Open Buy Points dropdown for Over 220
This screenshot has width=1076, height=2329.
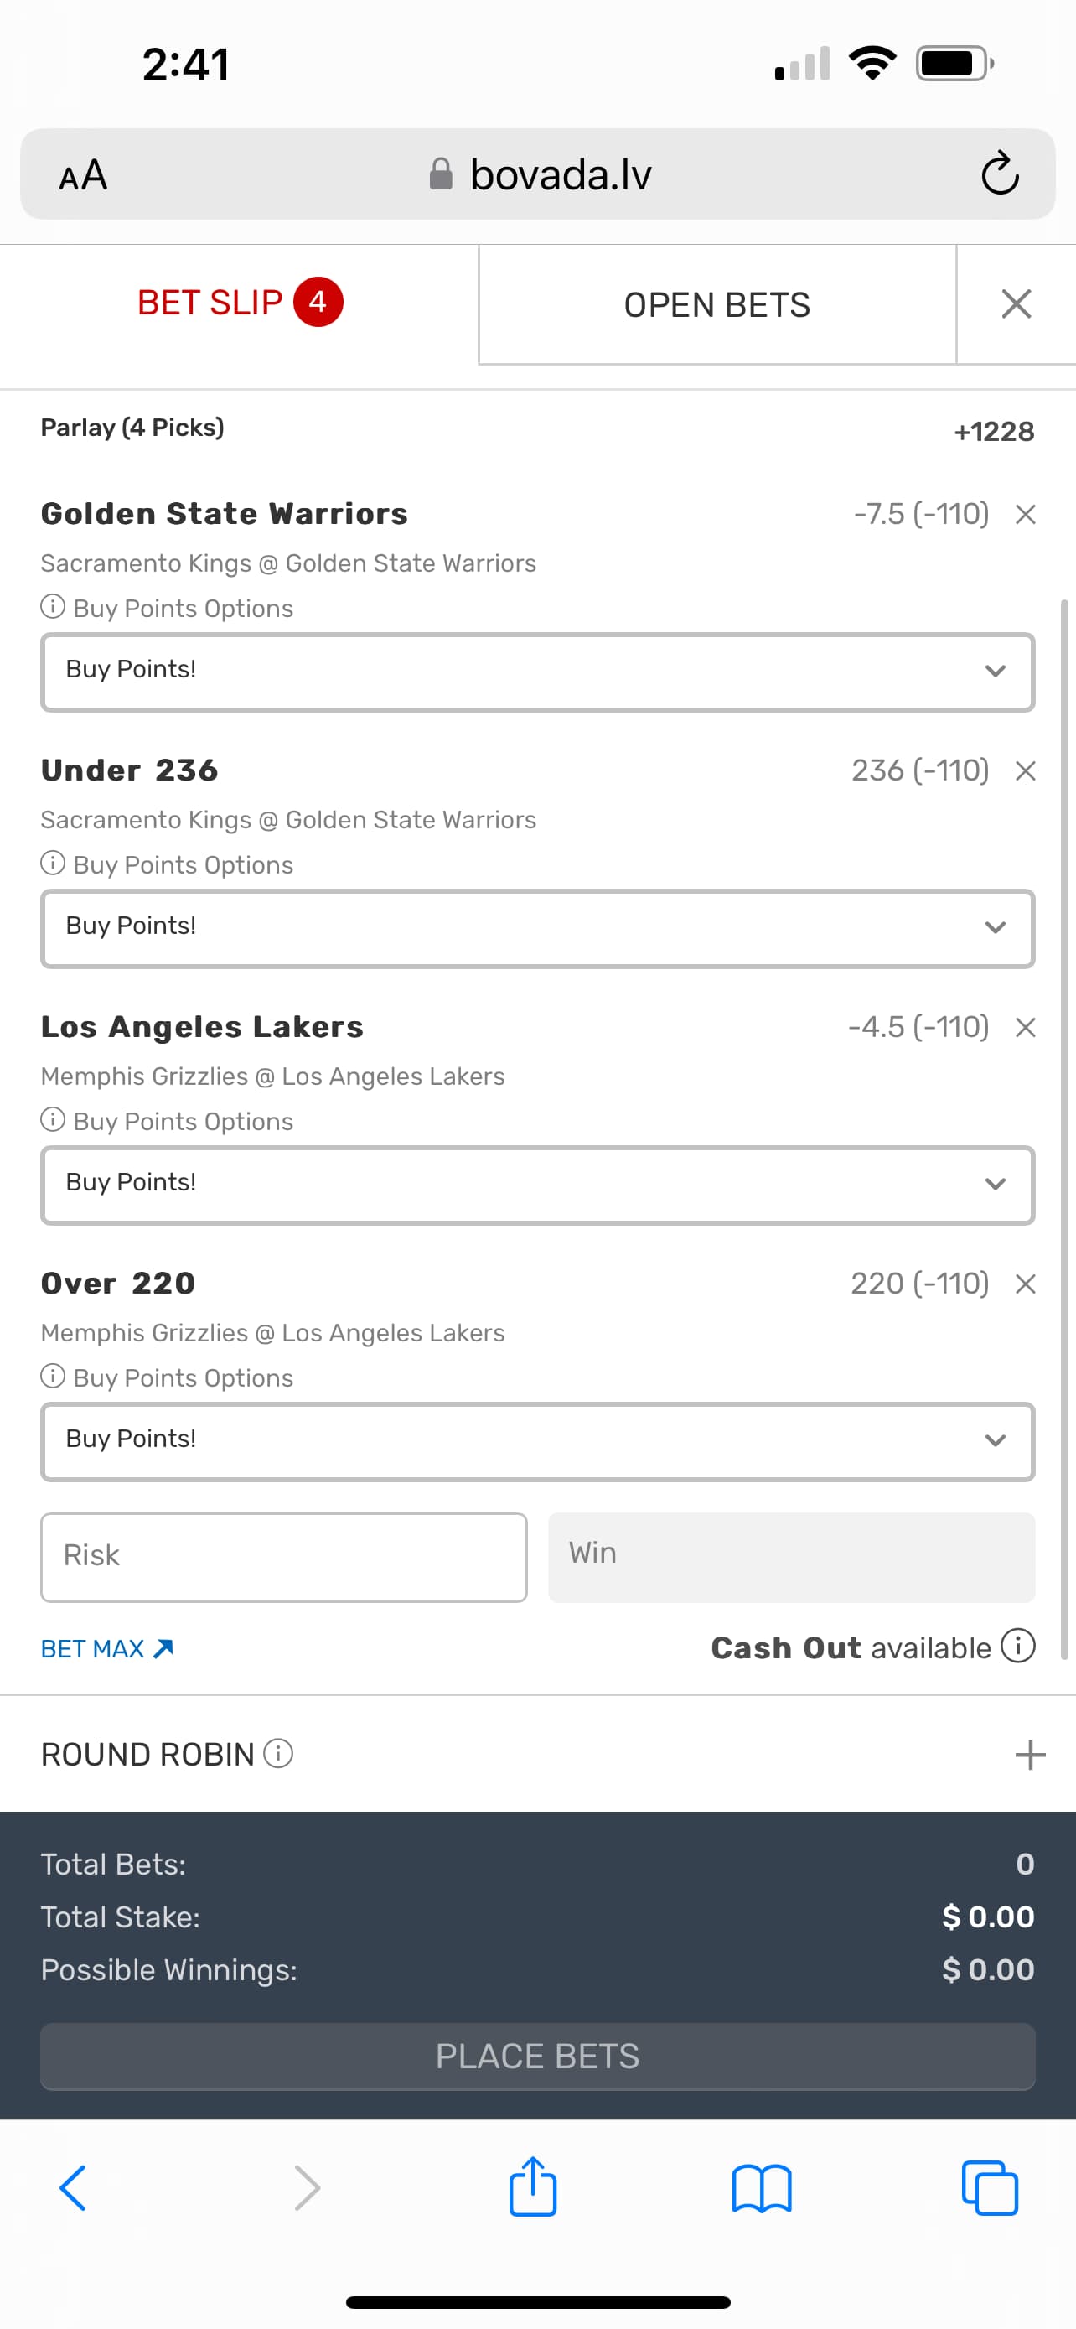tap(537, 1441)
